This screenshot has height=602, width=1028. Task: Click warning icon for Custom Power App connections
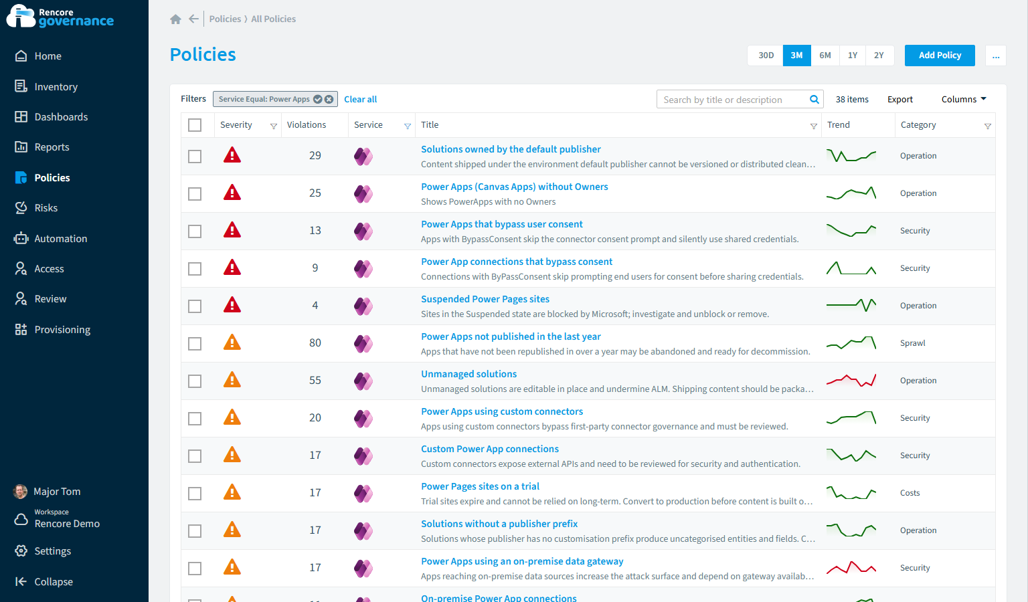[x=232, y=455]
